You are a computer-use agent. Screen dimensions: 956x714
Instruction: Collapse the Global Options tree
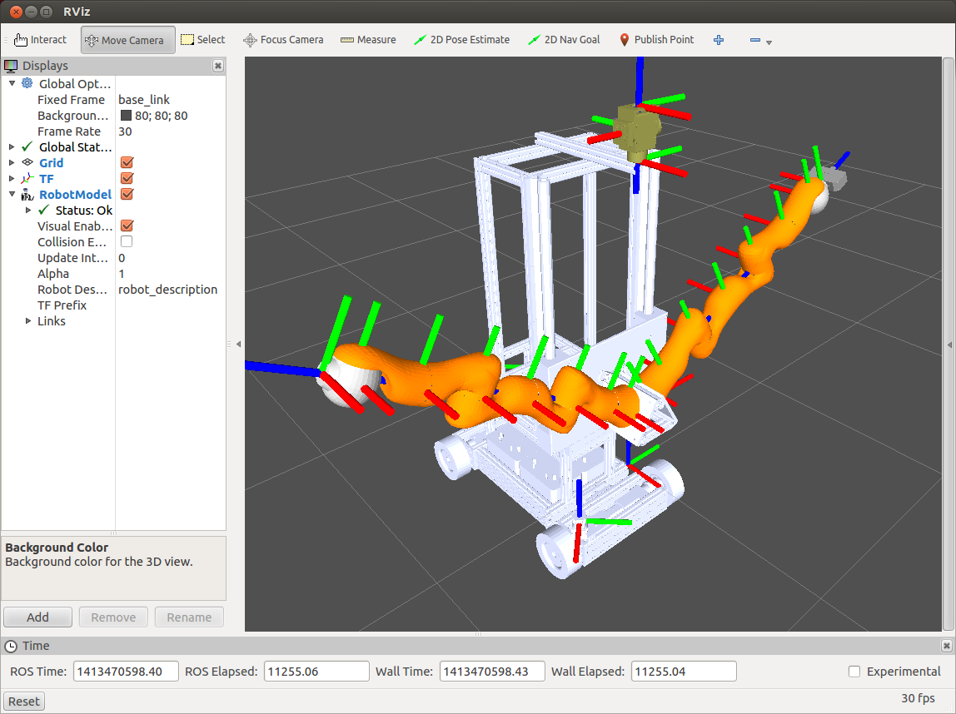click(12, 84)
